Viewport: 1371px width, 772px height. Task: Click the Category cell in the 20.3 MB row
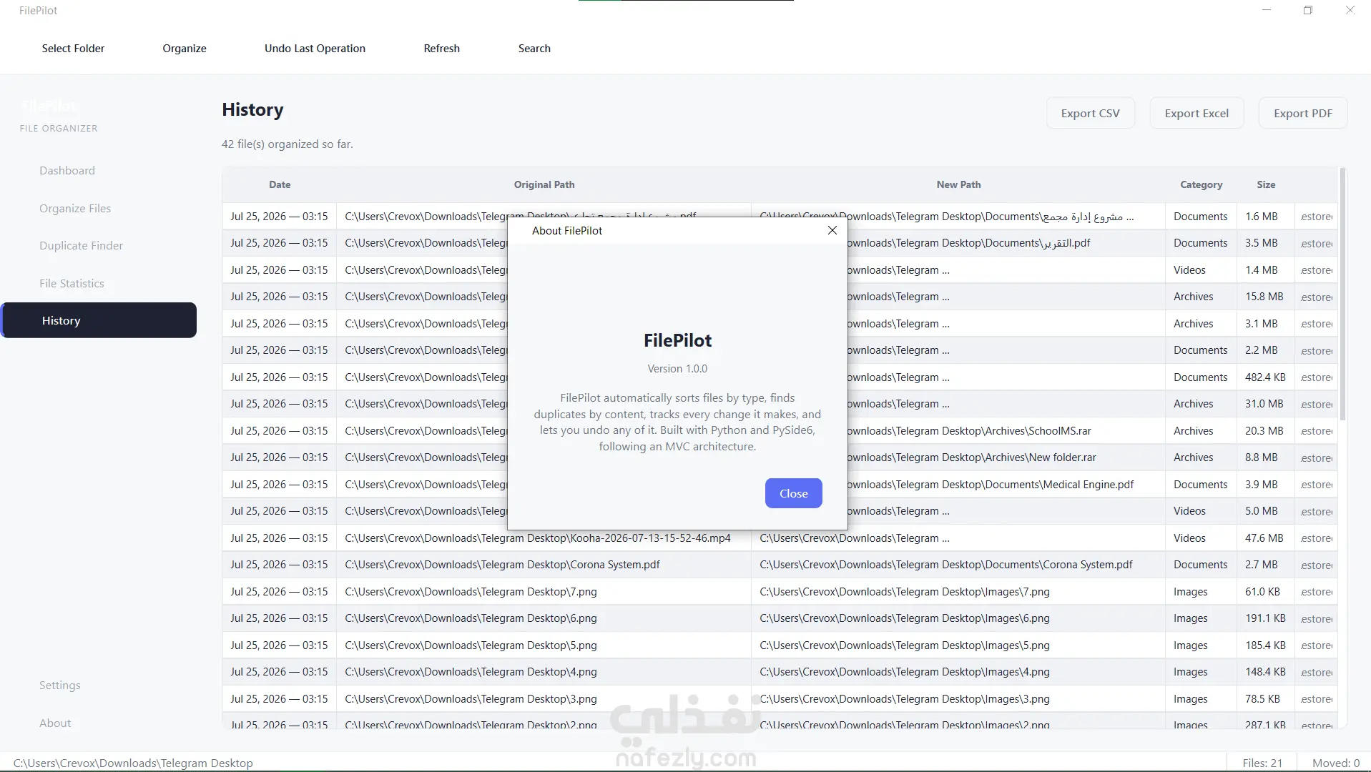tap(1201, 431)
